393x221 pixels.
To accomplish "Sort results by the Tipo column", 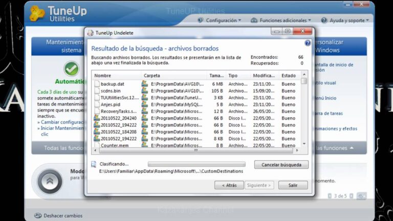I will (x=238, y=75).
